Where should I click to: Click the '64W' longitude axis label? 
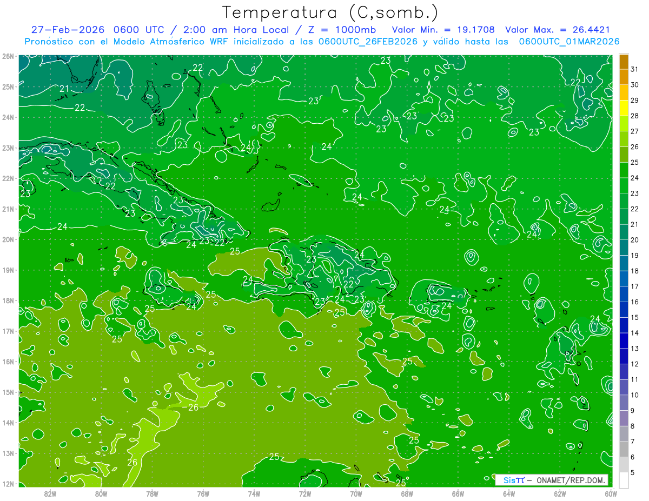(509, 493)
